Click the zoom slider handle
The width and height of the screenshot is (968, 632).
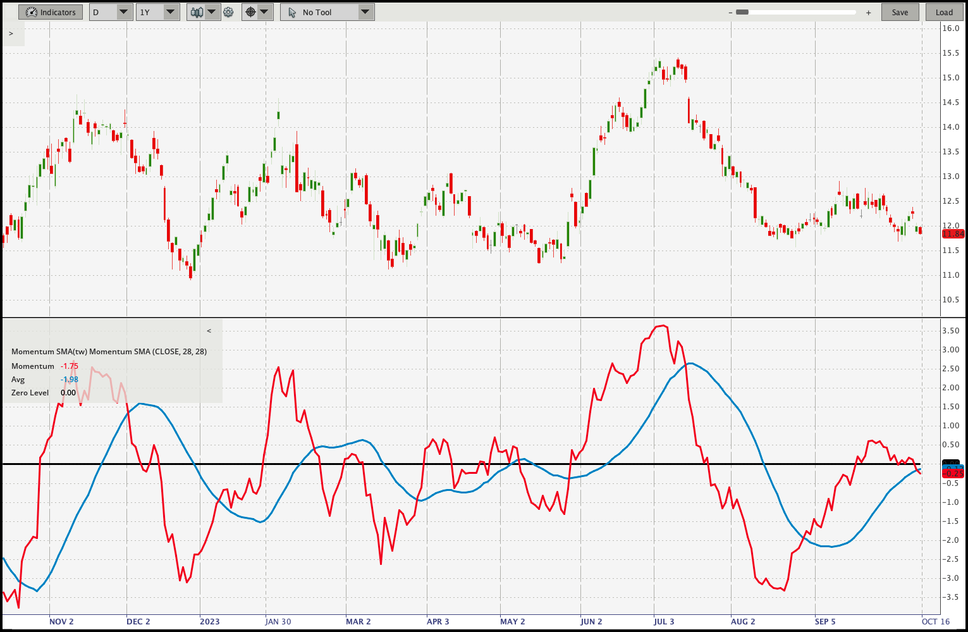pyautogui.click(x=742, y=12)
